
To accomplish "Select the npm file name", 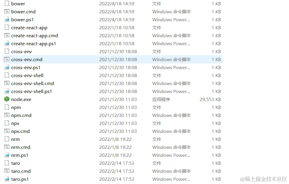I will (x=16, y=108).
